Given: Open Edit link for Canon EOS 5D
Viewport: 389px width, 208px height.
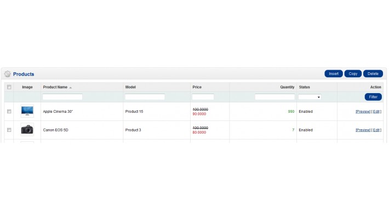Looking at the screenshot, I should click(376, 130).
